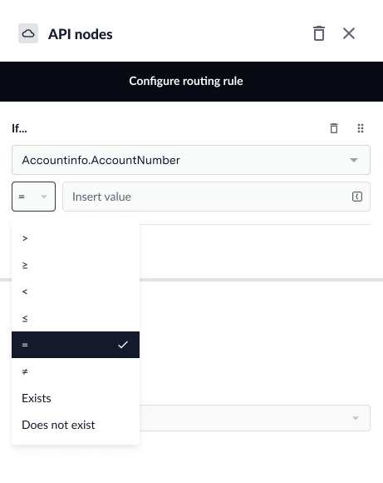
Task: Click the drag handle dots for If rule
Action: point(361,128)
